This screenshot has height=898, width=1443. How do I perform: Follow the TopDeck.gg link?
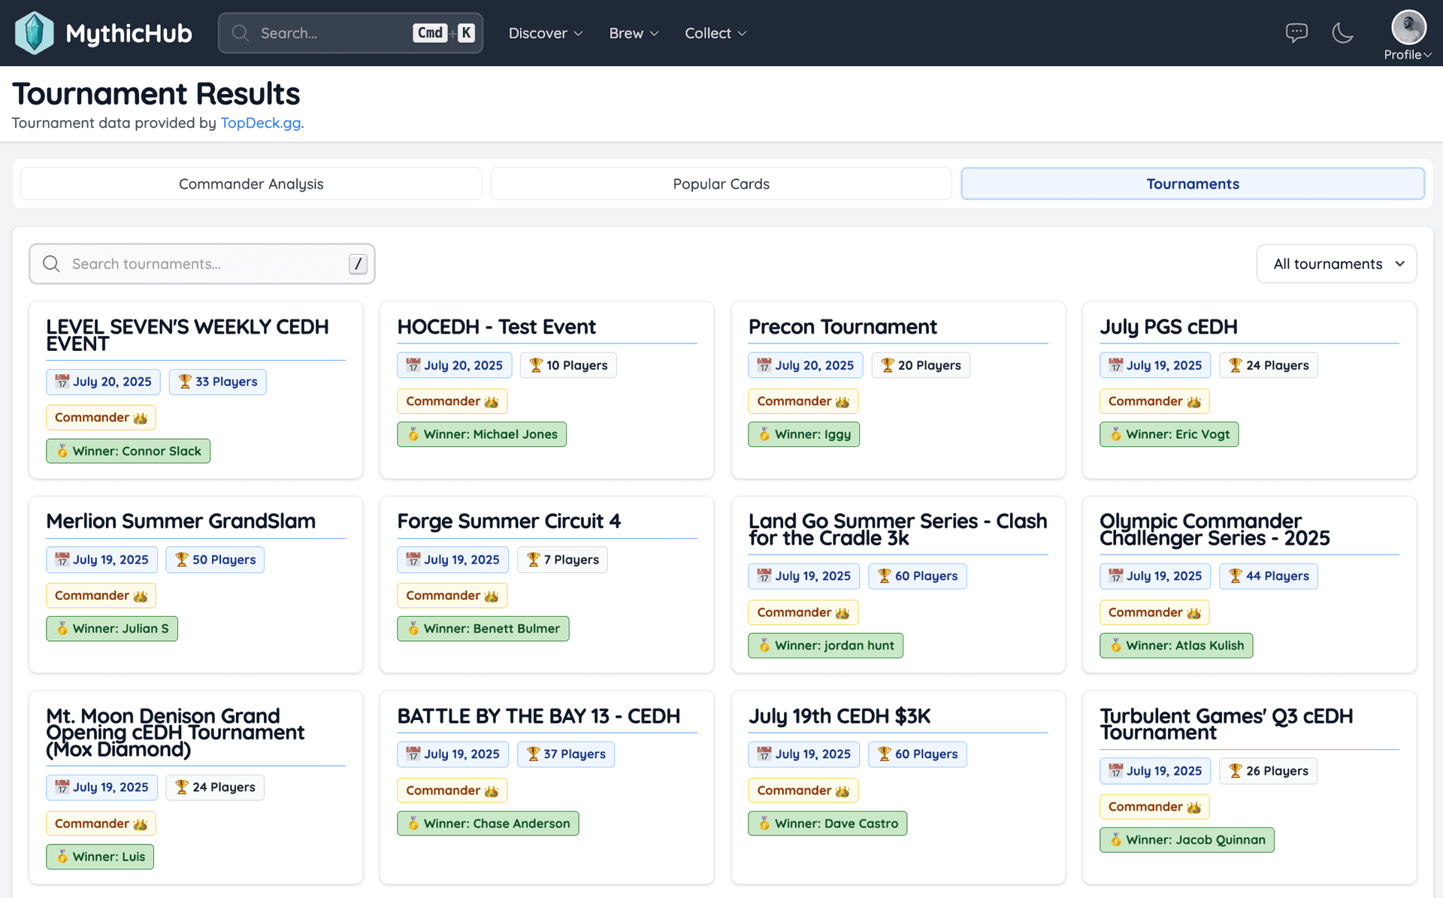[x=261, y=122]
